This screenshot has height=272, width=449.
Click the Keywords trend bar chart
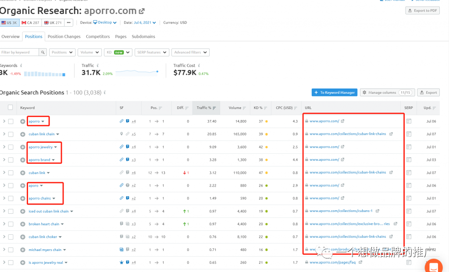pyautogui.click(x=45, y=74)
